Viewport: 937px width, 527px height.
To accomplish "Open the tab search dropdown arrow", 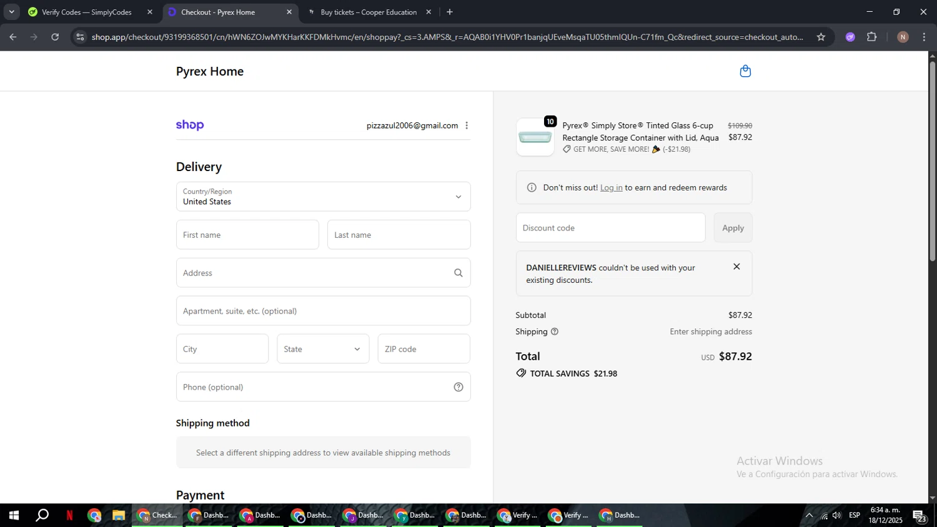I will [x=11, y=12].
